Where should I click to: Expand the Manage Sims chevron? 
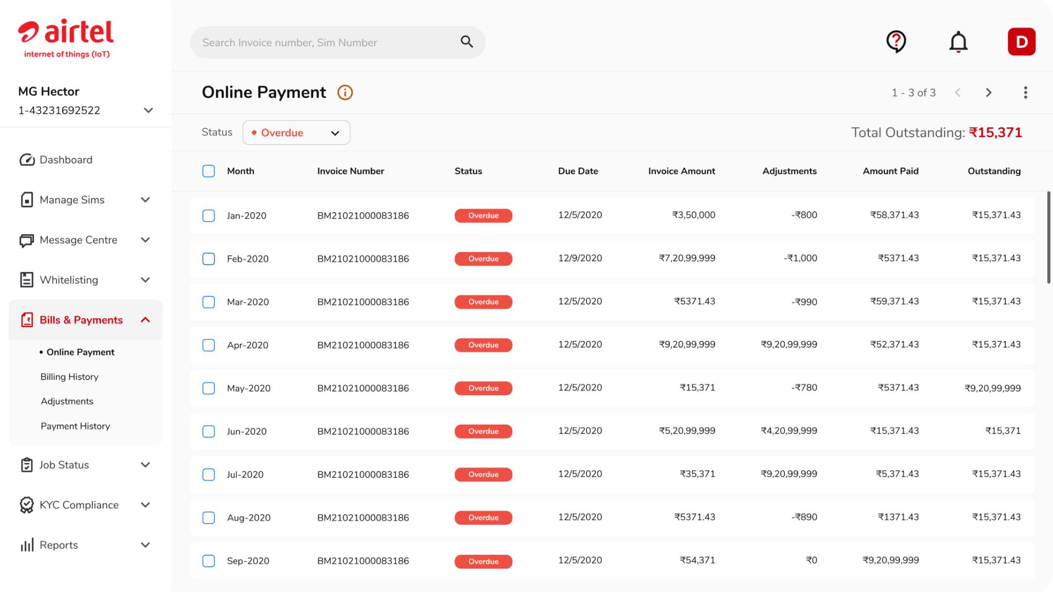click(x=145, y=200)
